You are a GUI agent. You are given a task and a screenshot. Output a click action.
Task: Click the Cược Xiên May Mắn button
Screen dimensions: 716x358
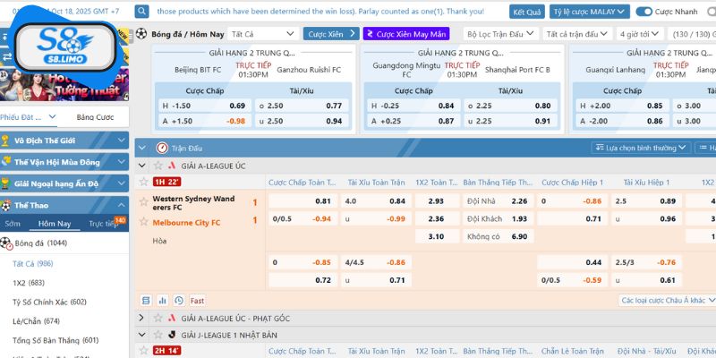[x=405, y=34]
